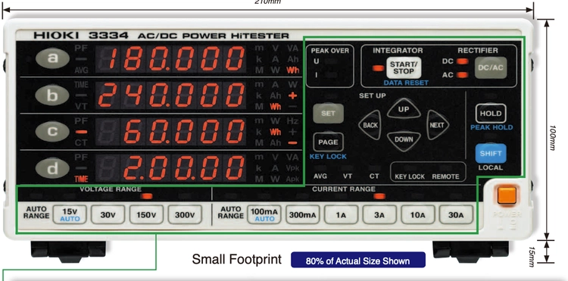568x281 pixels.
Task: Click the HOLD button
Action: (x=491, y=114)
